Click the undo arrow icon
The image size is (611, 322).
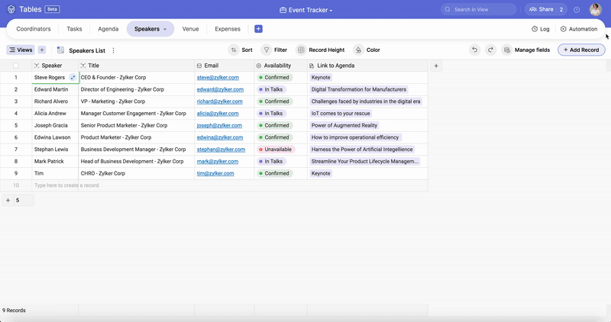click(x=474, y=50)
